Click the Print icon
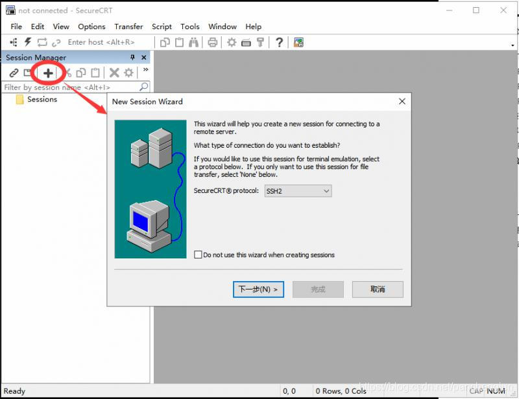Screen dimensions: 519x399 click(x=213, y=42)
